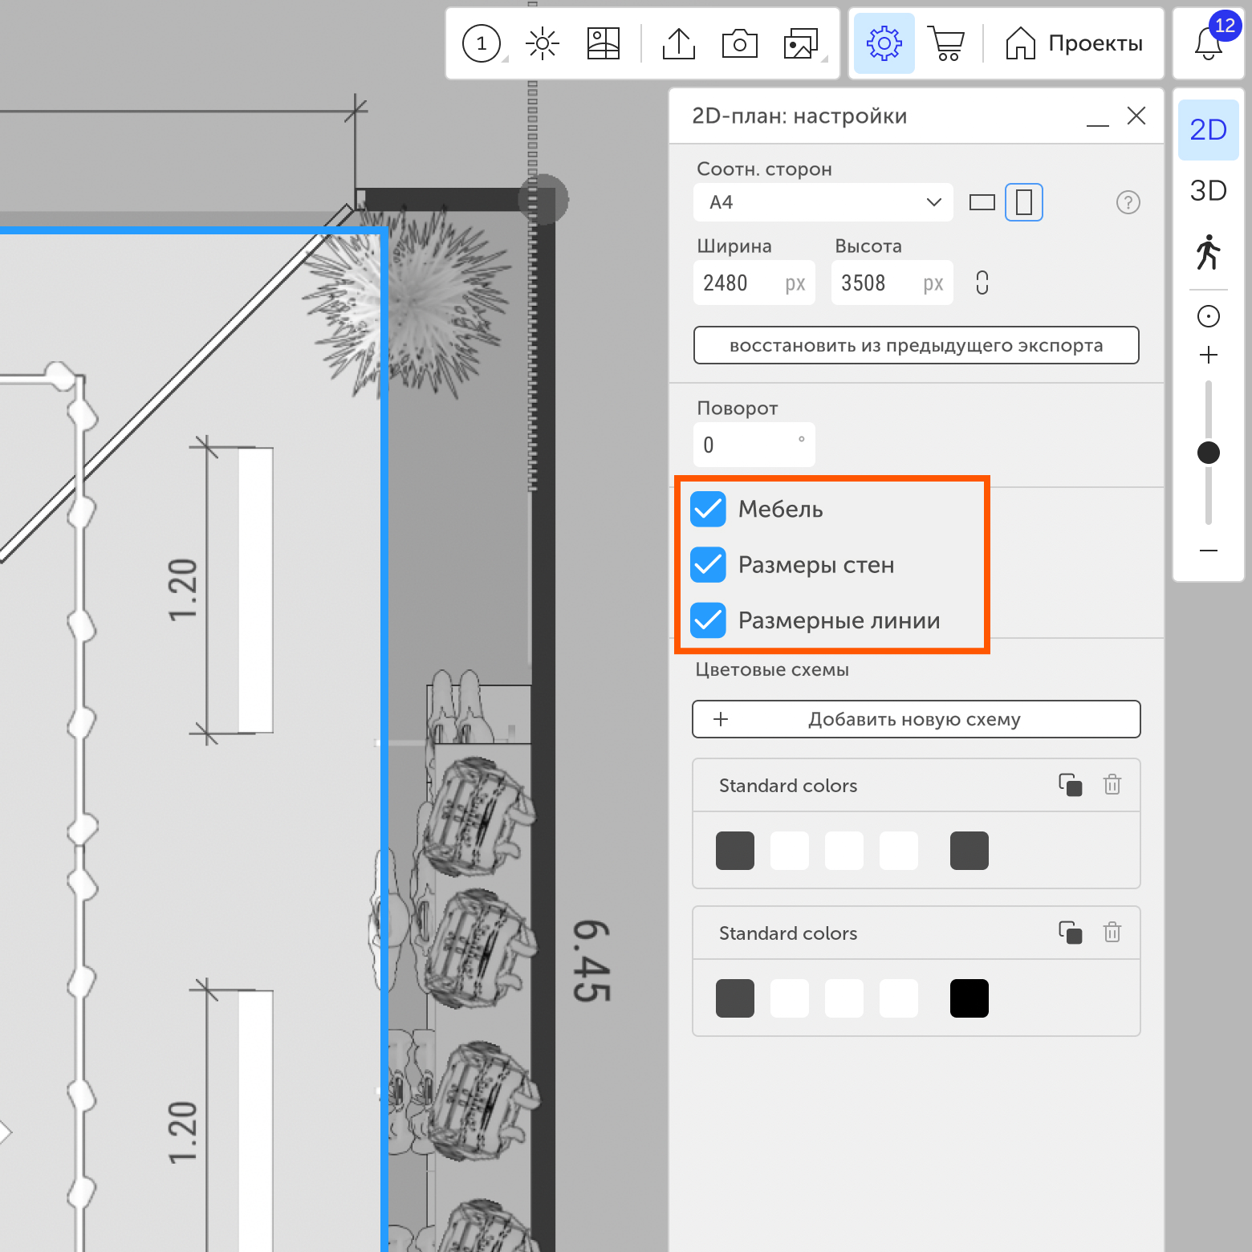This screenshot has height=1252, width=1252.
Task: Click the sun lighting icon in toolbar
Action: point(543,43)
